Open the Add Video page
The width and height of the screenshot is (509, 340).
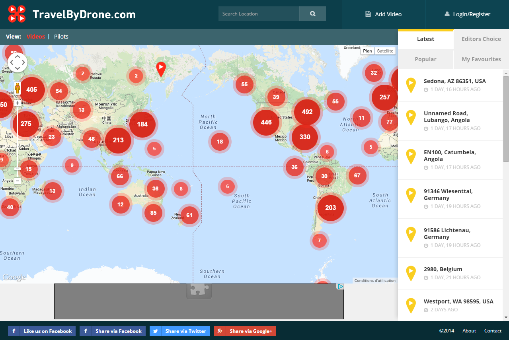pos(384,14)
